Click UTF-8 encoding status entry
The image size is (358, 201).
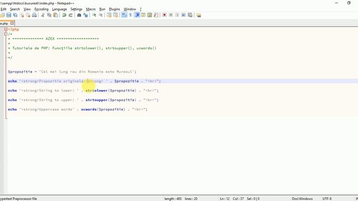(x=327, y=199)
